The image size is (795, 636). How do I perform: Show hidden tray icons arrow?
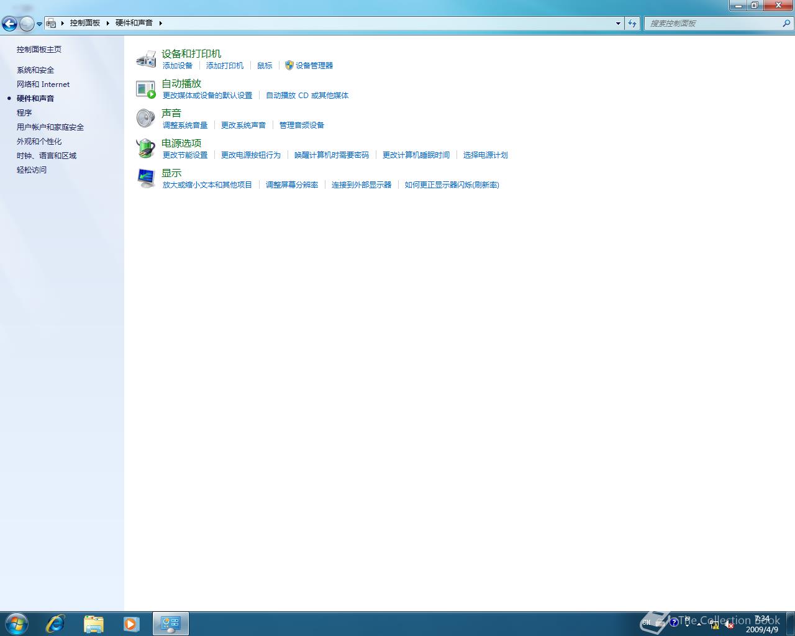click(x=699, y=624)
